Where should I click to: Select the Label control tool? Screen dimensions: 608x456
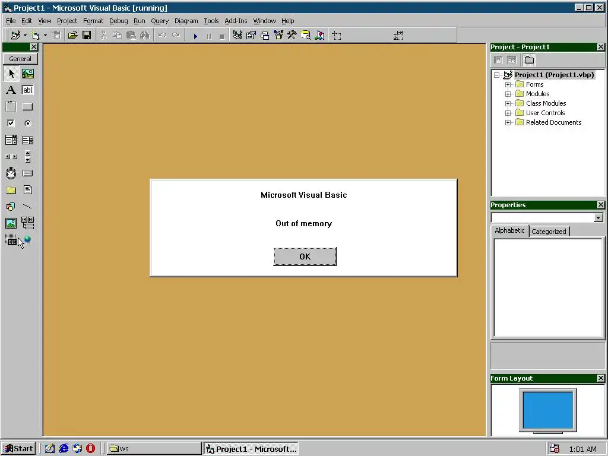pyautogui.click(x=11, y=90)
